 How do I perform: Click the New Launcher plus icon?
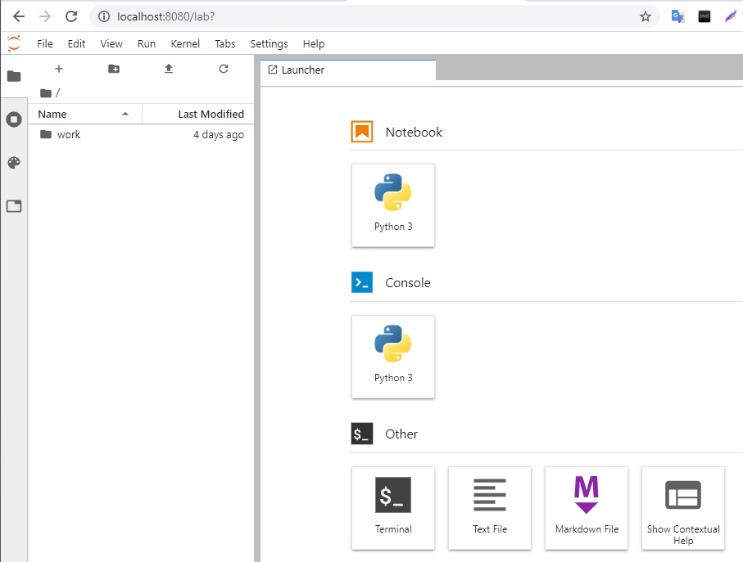click(58, 69)
